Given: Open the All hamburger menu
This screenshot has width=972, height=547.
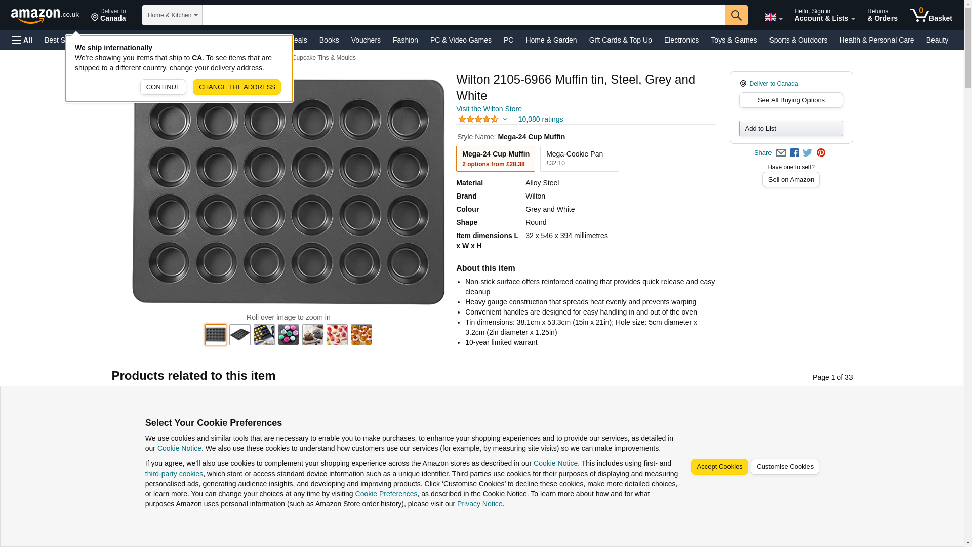Looking at the screenshot, I should click(x=22, y=40).
